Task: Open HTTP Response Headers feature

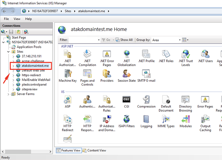Action: tap(87, 123)
